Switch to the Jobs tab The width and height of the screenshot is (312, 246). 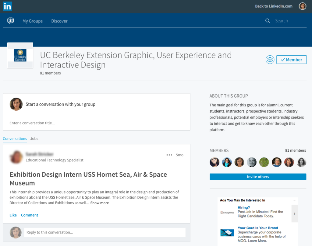[x=34, y=139]
